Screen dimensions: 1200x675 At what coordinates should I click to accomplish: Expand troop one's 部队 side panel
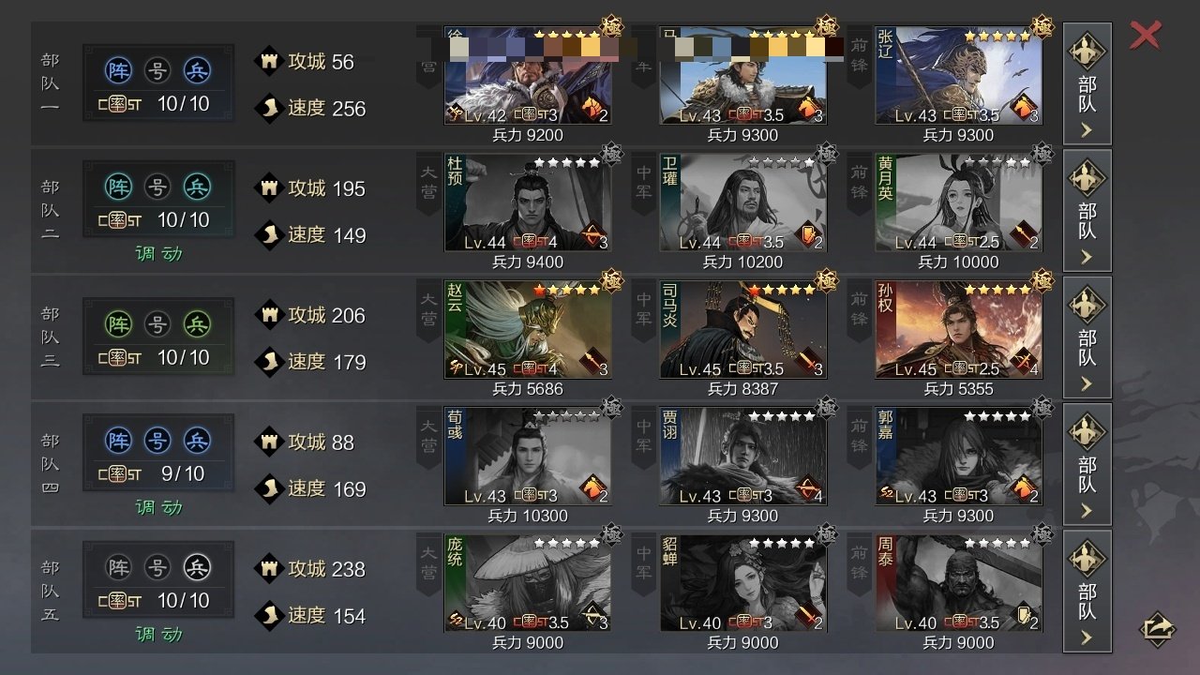tap(1087, 84)
